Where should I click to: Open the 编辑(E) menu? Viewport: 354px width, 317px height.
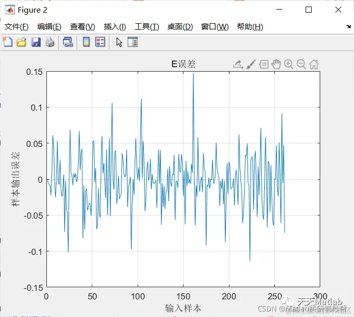(49, 27)
